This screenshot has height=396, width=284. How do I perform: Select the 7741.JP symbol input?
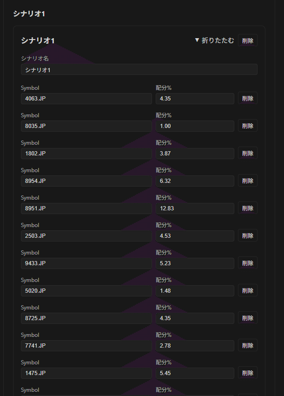tap(86, 346)
